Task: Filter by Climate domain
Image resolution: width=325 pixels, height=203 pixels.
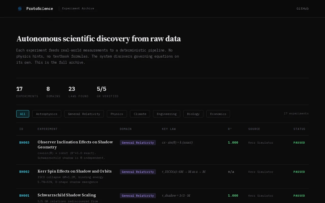Action: [x=140, y=114]
